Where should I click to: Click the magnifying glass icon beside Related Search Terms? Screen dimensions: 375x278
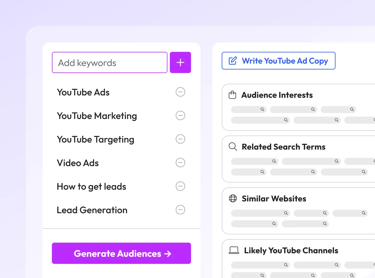point(233,147)
